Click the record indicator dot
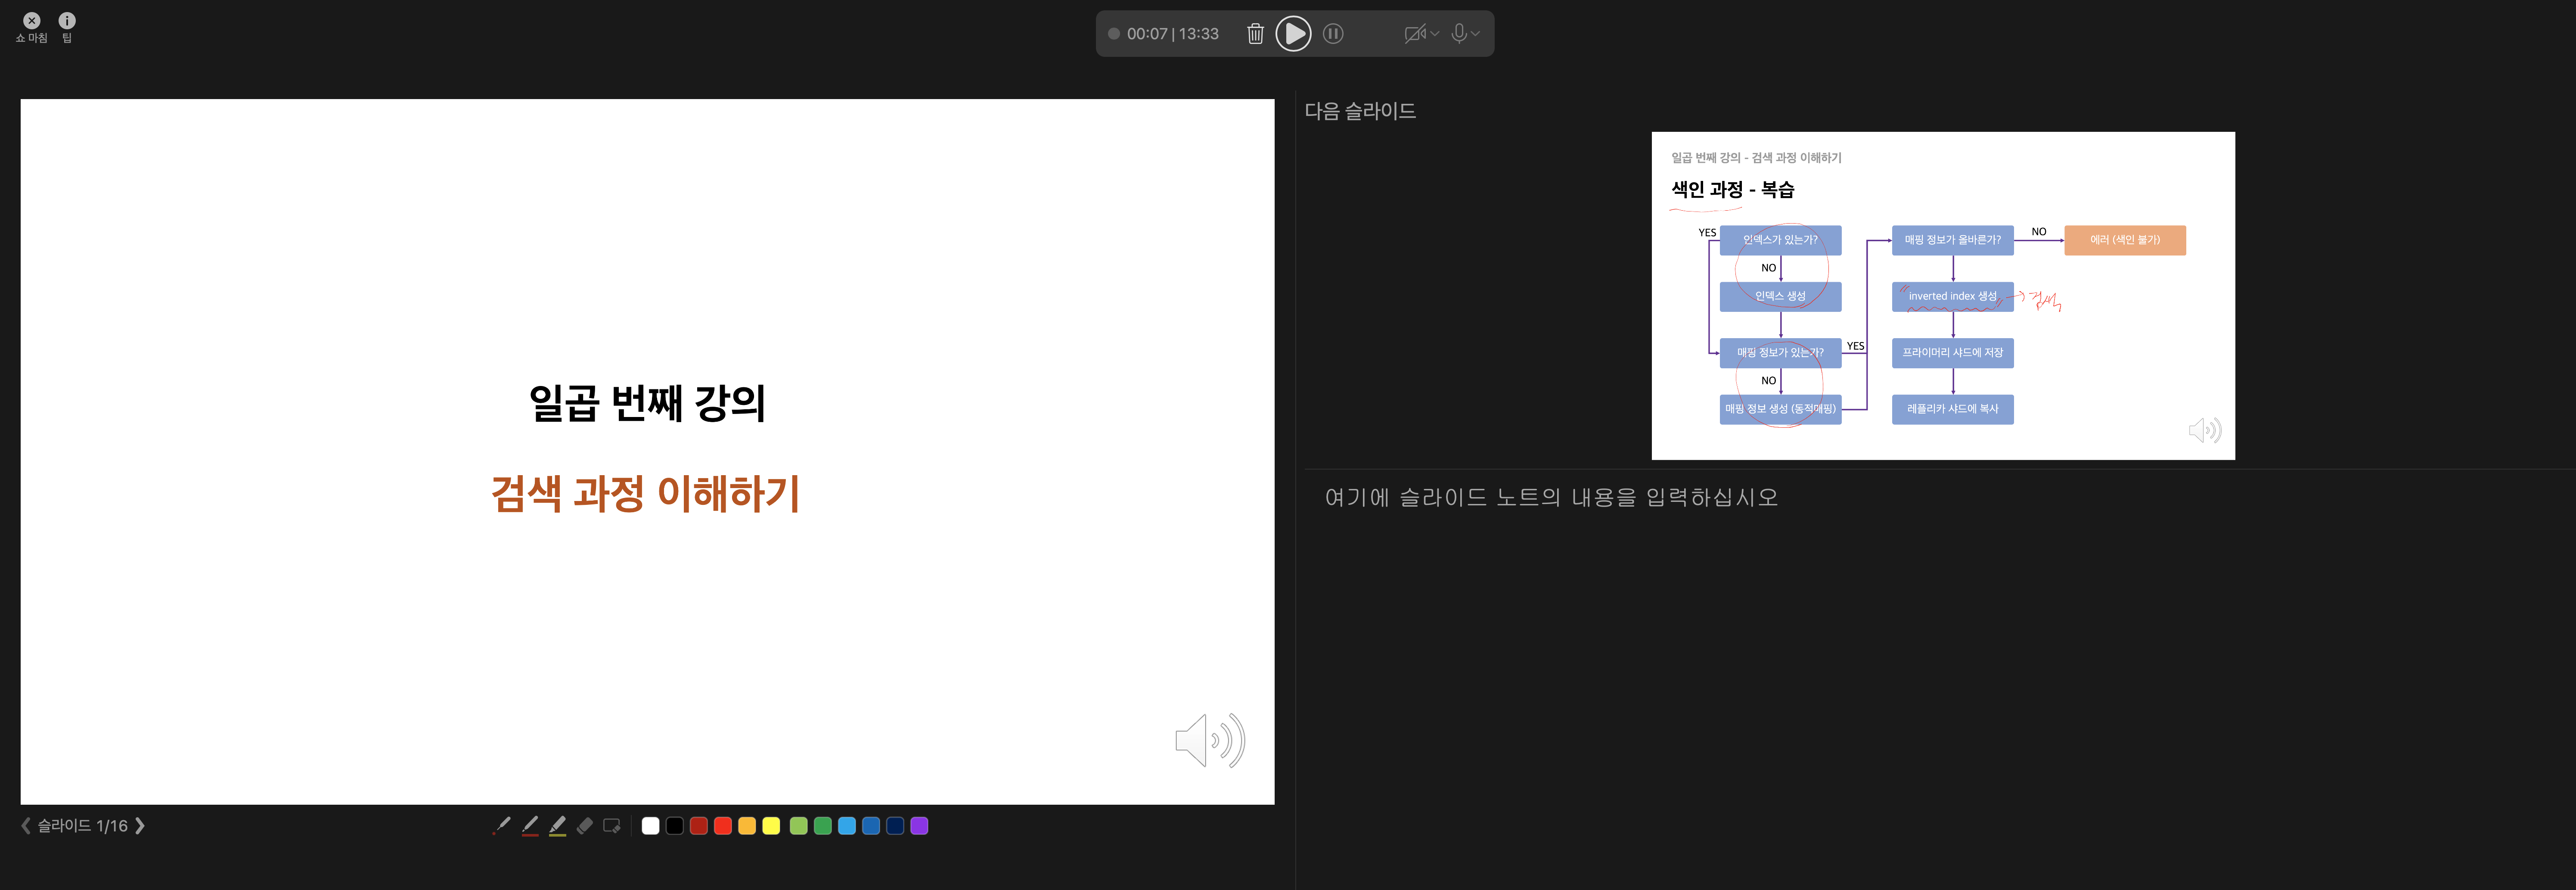Image resolution: width=2576 pixels, height=890 pixels. [1113, 34]
